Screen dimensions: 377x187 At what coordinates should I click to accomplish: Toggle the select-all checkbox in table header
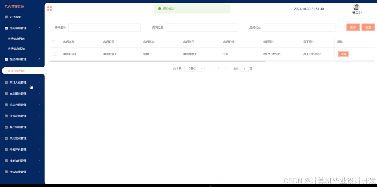pyautogui.click(x=54, y=42)
